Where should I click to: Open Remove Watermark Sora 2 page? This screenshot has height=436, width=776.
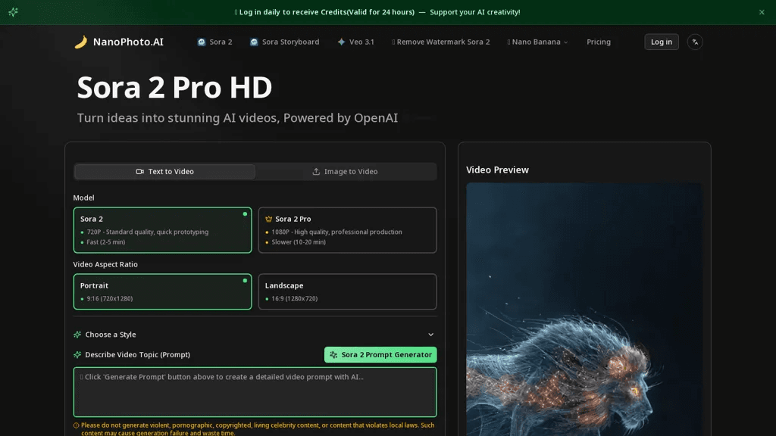(x=441, y=42)
